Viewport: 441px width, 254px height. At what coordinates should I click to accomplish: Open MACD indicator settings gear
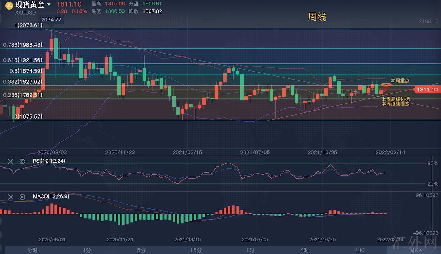click(x=22, y=197)
